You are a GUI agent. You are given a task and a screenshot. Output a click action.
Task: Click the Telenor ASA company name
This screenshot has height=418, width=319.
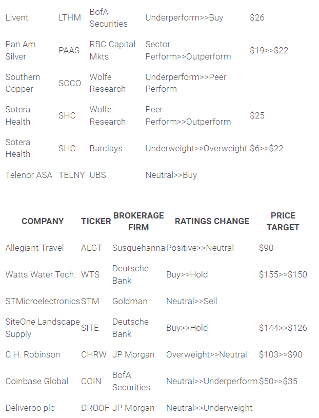point(29,175)
